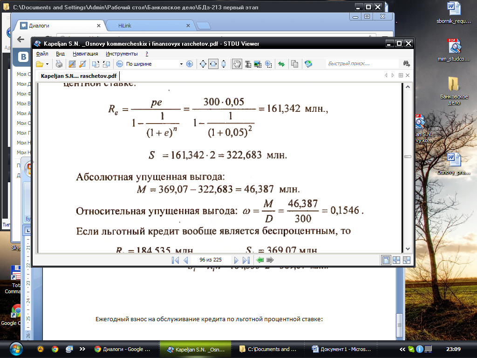This screenshot has width=477, height=358.
Task: Select the Hand tool
Action: tap(237, 64)
